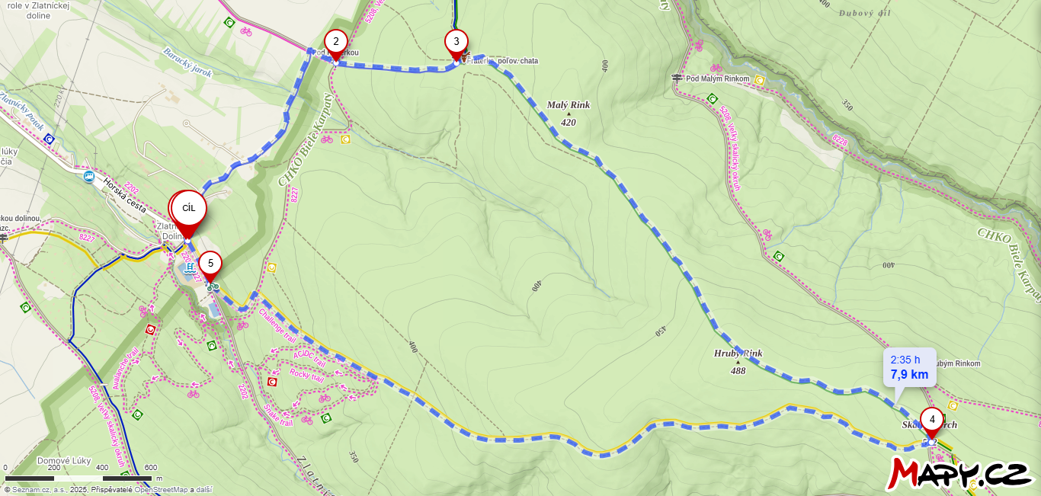Image resolution: width=1041 pixels, height=496 pixels.
Task: Click the CÍL destination marker
Action: click(x=188, y=208)
